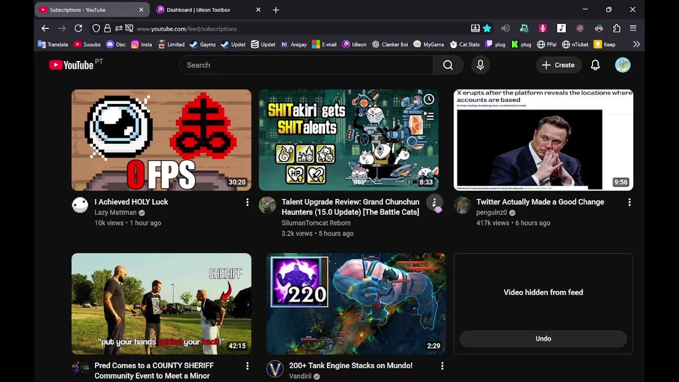This screenshot has height=382, width=679.
Task: Click Undo on the hidden video card
Action: 543,338
